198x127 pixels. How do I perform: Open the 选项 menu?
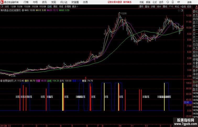point(161,2)
